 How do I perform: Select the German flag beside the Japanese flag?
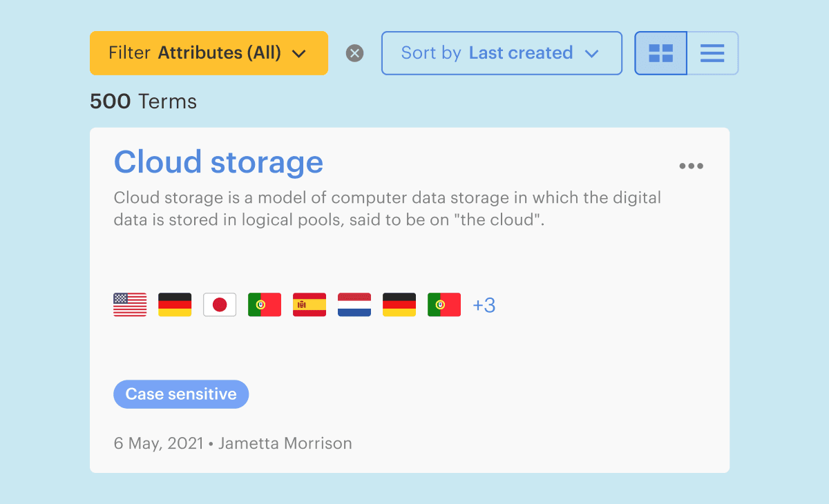pyautogui.click(x=175, y=304)
